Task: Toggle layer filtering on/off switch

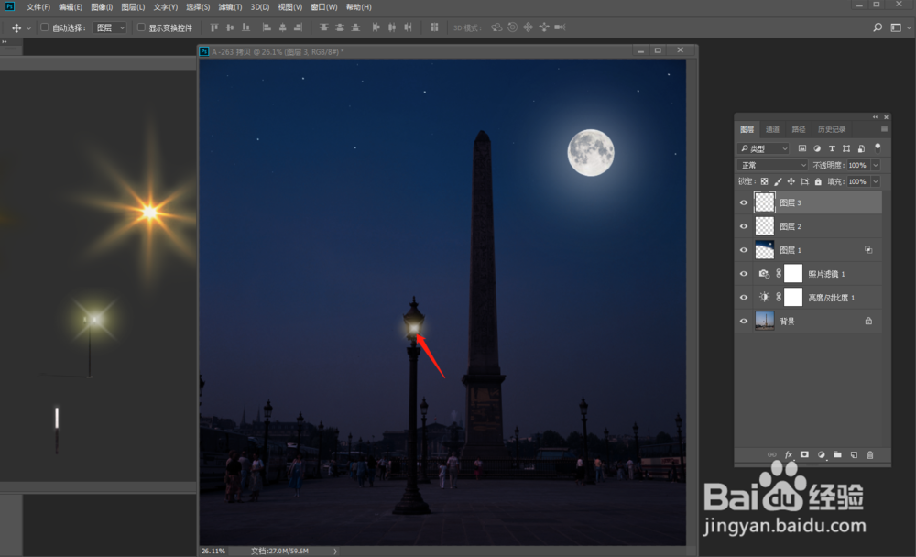Action: tap(878, 147)
